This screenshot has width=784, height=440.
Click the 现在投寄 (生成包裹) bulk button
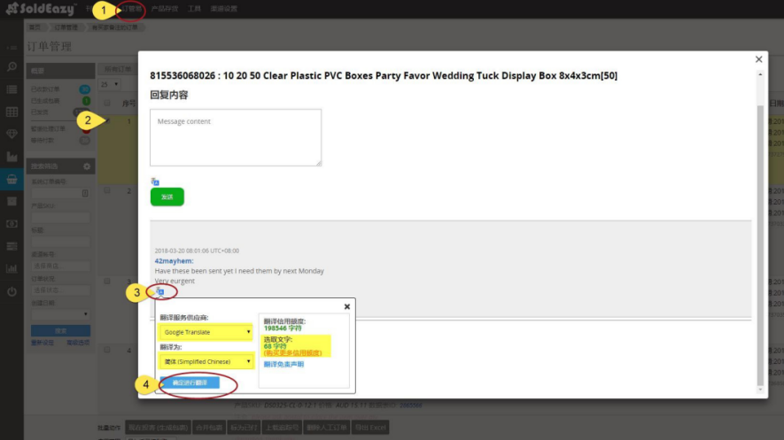(x=158, y=428)
